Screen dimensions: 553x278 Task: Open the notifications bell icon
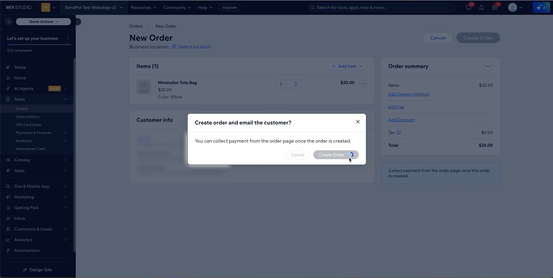pyautogui.click(x=482, y=7)
